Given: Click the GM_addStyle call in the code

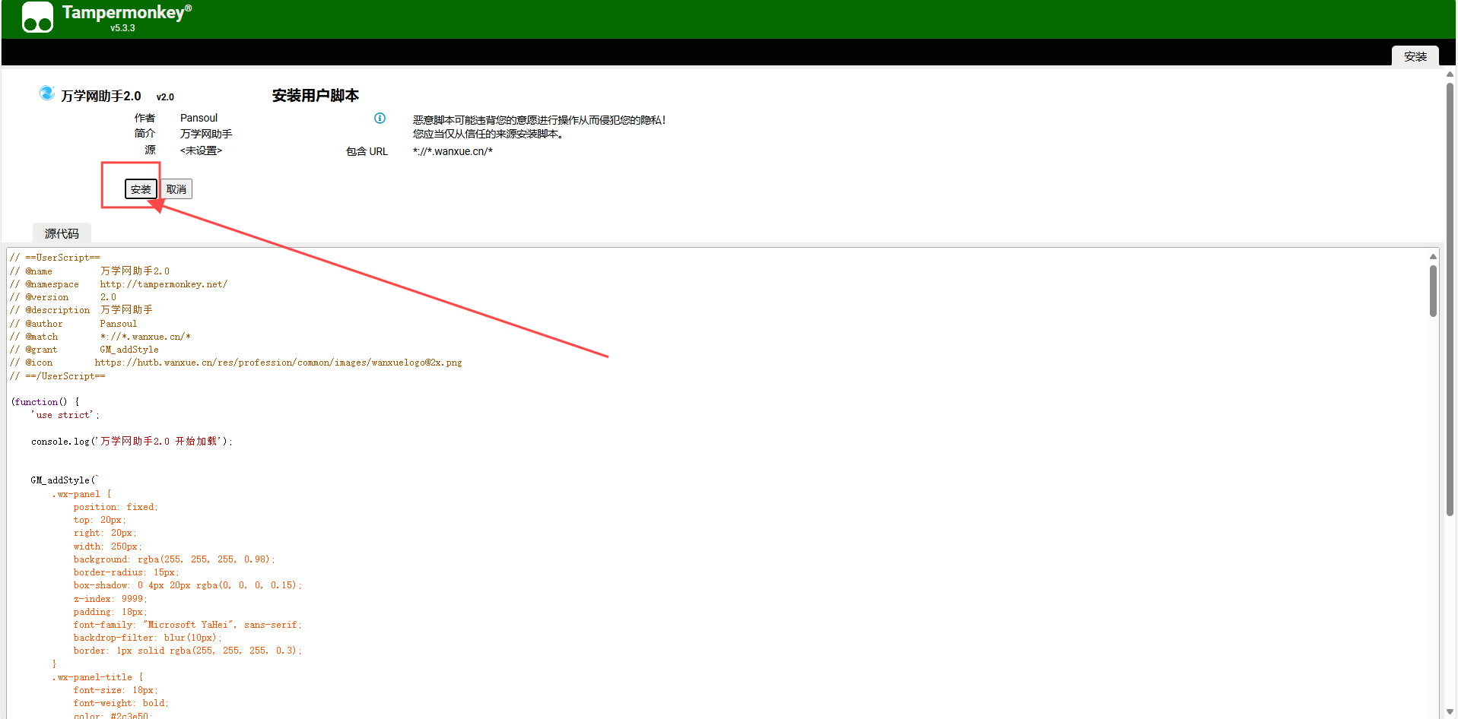Looking at the screenshot, I should click(64, 480).
